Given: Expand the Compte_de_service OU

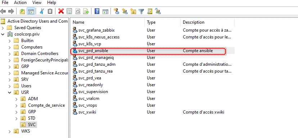Looking at the screenshot, I should [x=16, y=105].
